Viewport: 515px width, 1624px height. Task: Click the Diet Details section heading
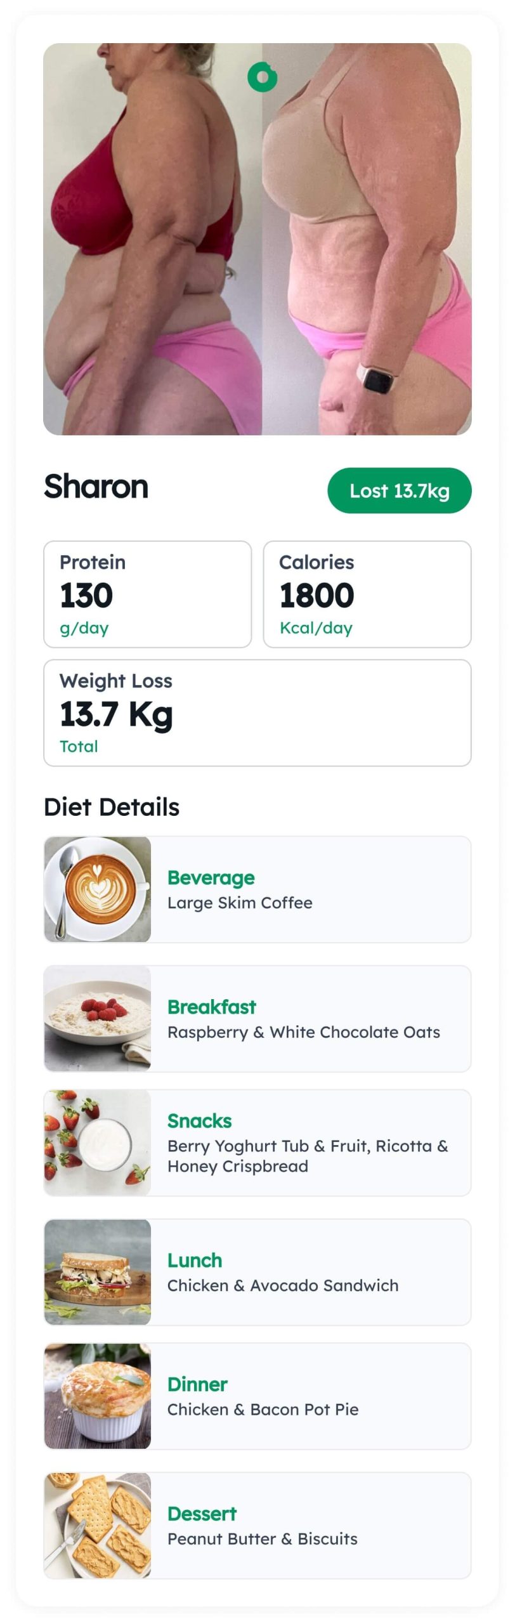point(112,807)
